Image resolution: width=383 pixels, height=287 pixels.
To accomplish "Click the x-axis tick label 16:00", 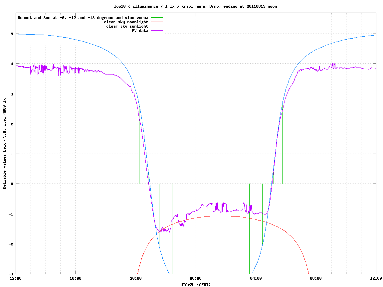I will tap(76, 278).
